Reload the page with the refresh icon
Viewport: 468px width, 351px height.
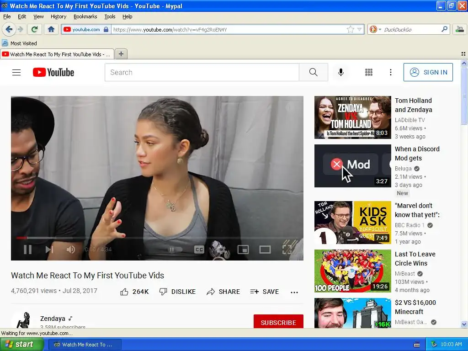pyautogui.click(x=34, y=29)
